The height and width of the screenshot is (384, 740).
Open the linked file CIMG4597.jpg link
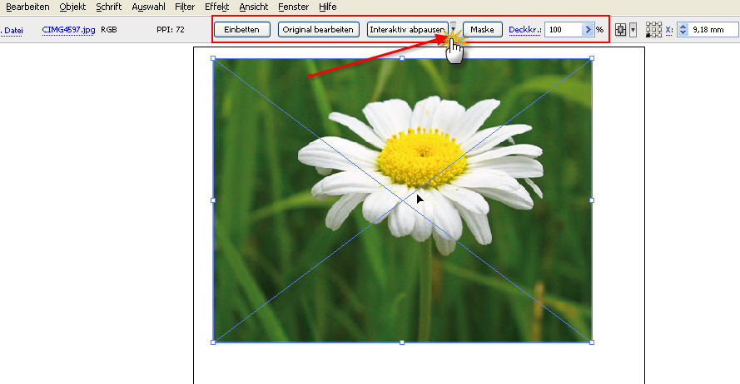coord(69,30)
